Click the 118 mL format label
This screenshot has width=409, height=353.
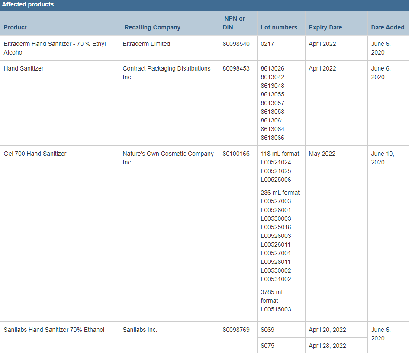pos(280,154)
